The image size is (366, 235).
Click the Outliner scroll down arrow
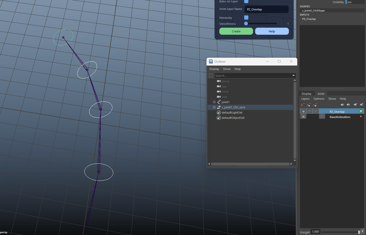point(295,161)
